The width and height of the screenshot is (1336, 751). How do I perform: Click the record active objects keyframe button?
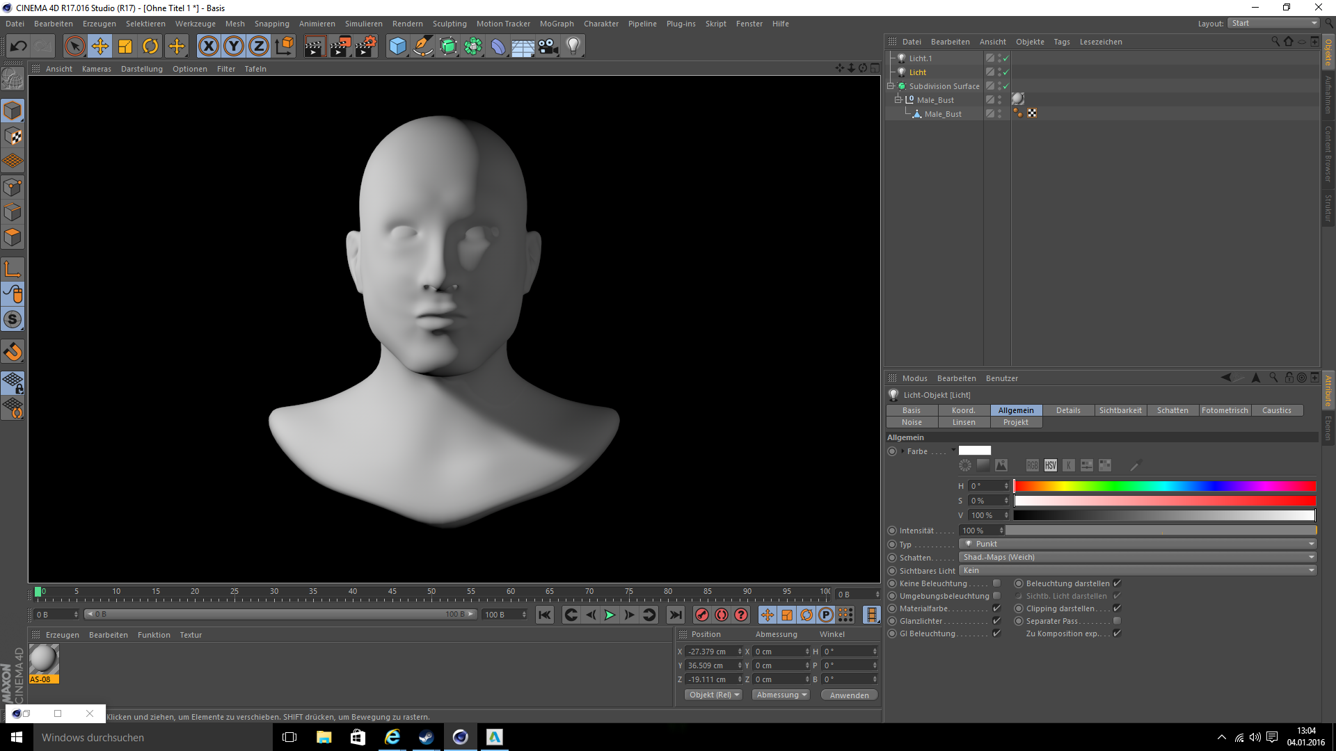(x=702, y=615)
